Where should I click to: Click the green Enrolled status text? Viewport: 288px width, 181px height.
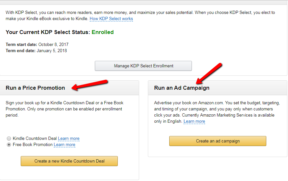[x=103, y=32]
